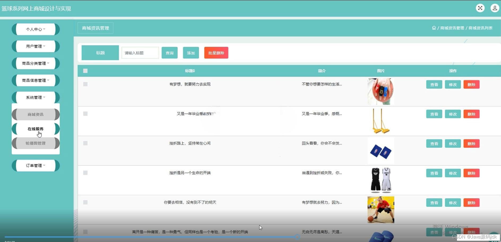Expand the 商品信息管理 menu
Screen dimensions: 501x242
36,80
